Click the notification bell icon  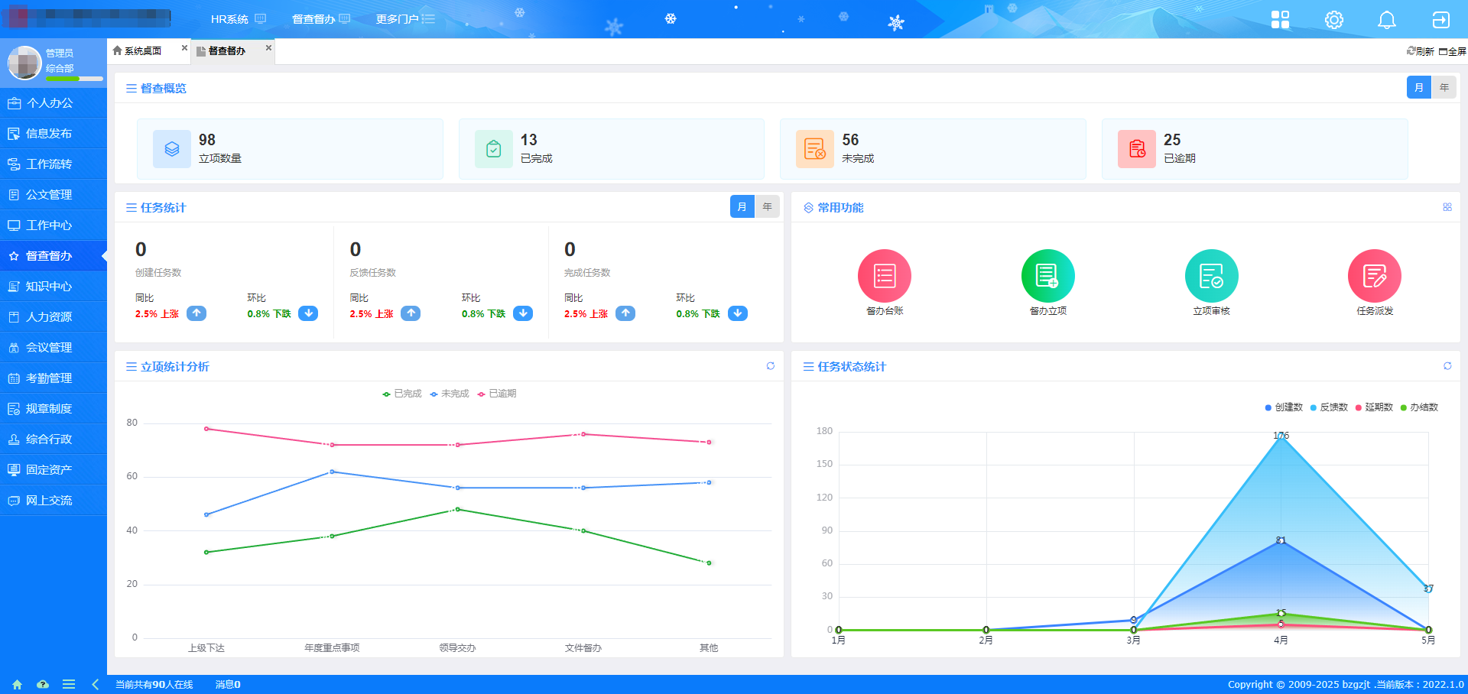(x=1386, y=20)
